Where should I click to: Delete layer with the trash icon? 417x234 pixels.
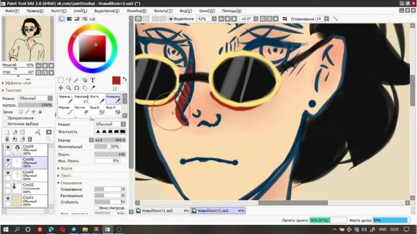tap(30, 139)
